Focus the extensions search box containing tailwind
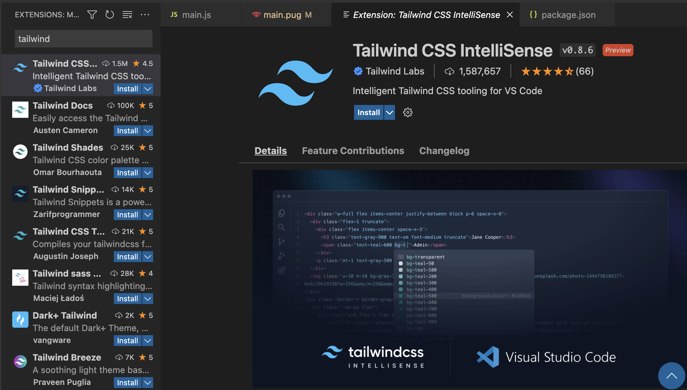The image size is (687, 390). coord(83,39)
